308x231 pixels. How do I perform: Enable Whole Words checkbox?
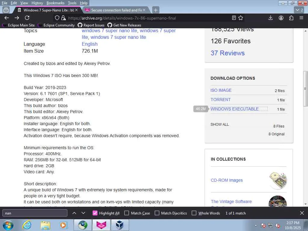(194, 213)
